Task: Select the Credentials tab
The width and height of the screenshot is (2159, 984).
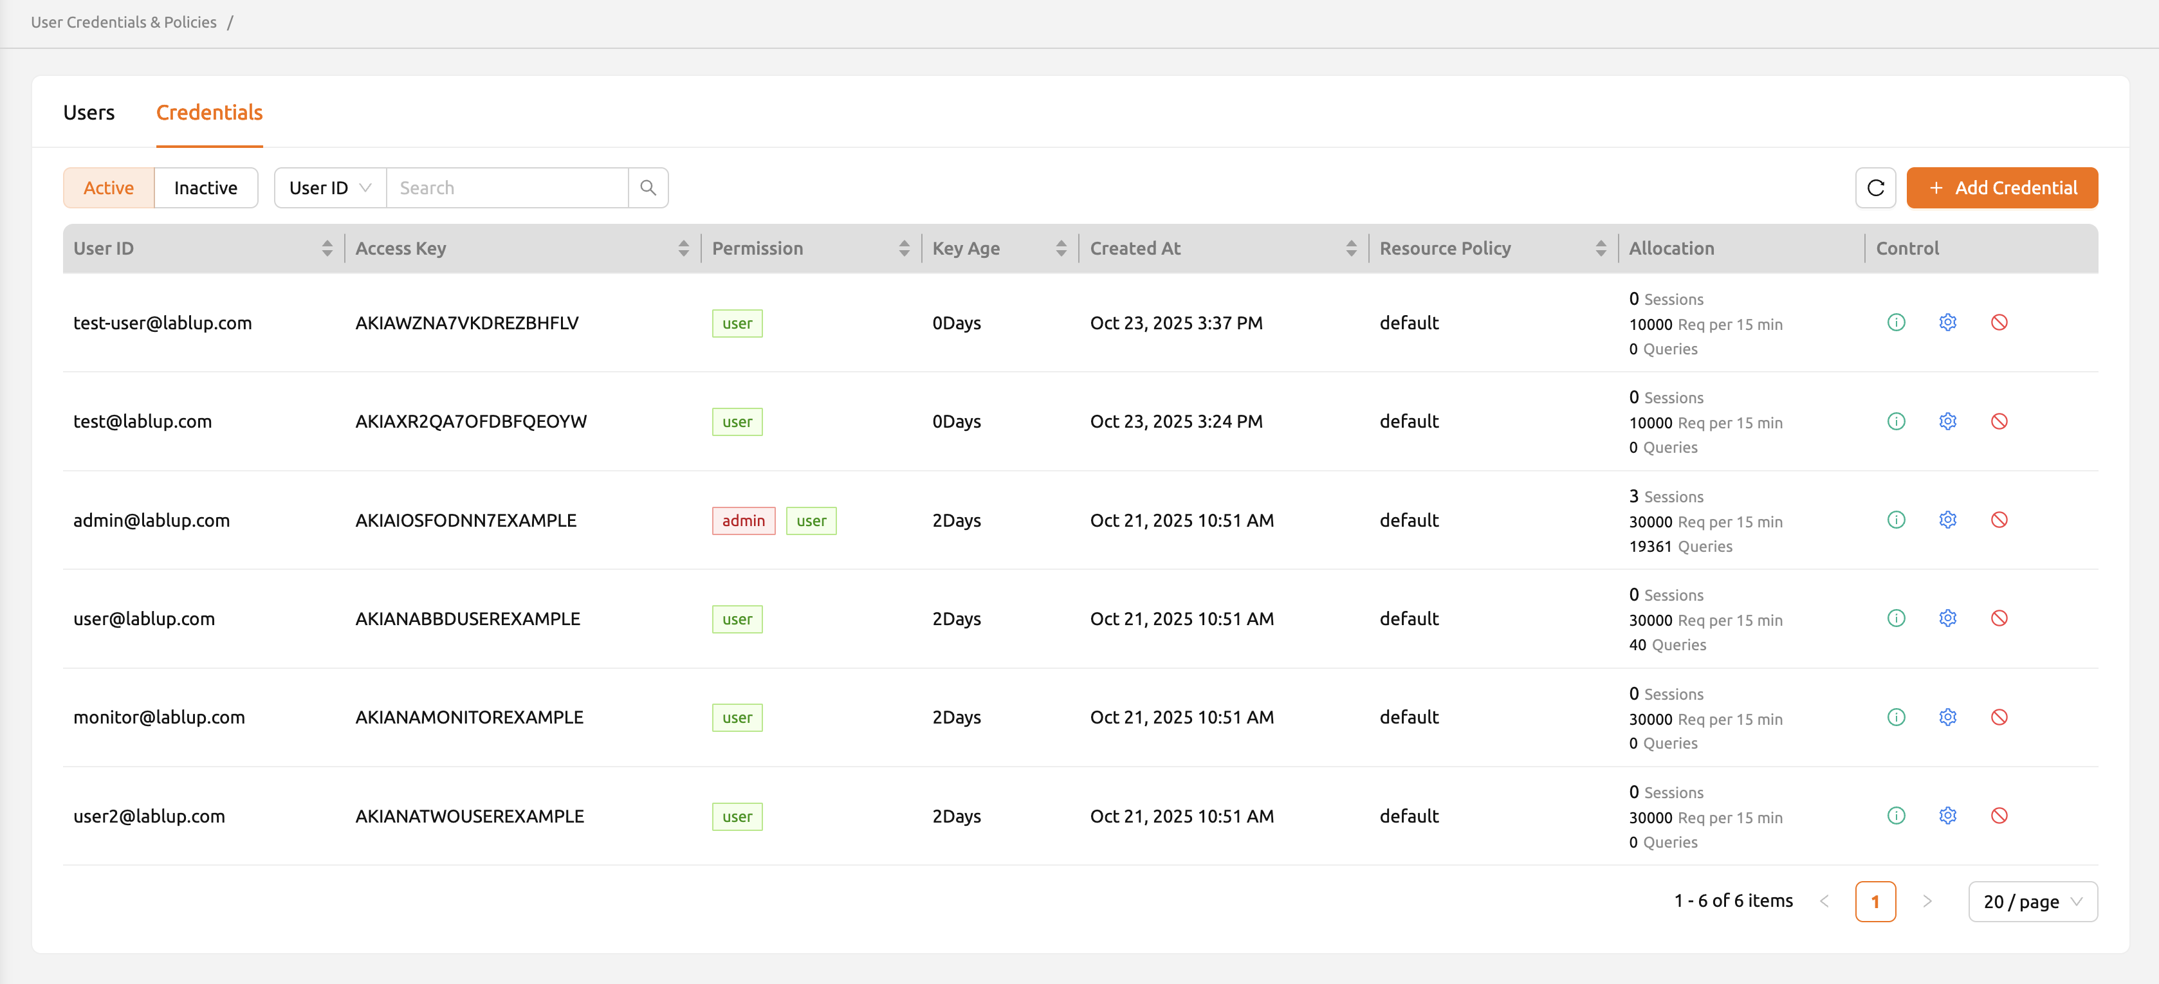Action: click(x=210, y=113)
